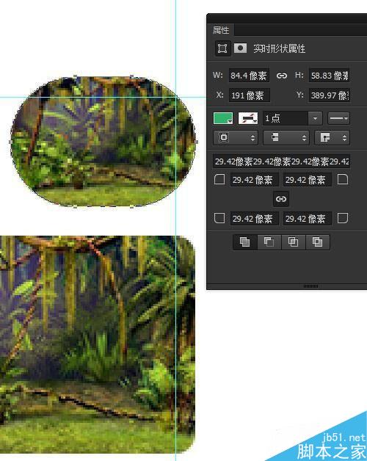The image size is (367, 461).
Task: Open the stroke line style dropdown
Action: pyautogui.click(x=338, y=118)
